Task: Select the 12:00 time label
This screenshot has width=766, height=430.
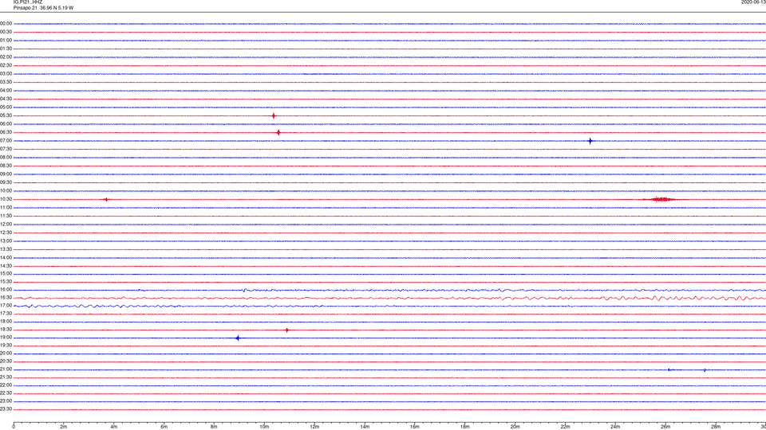Action: pos(6,225)
